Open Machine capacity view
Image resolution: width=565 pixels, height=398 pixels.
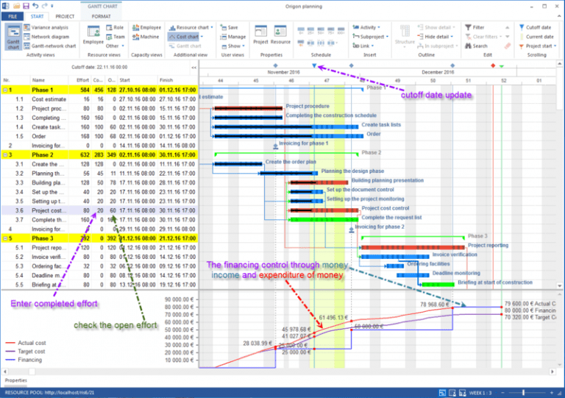[146, 37]
